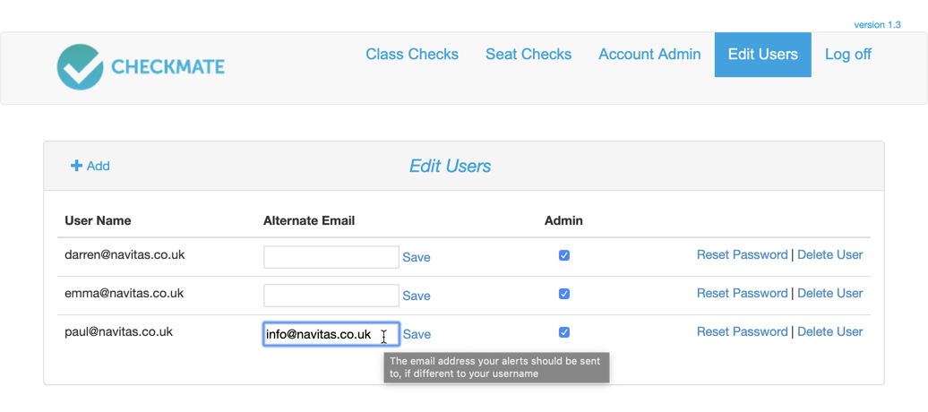Go to Account Admin page
928x412 pixels.
[649, 55]
